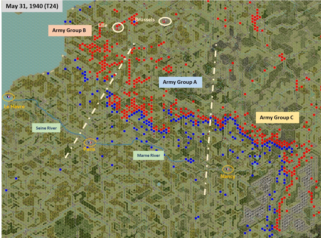Select the Seine River label
The width and height of the screenshot is (321, 238).
46,128
